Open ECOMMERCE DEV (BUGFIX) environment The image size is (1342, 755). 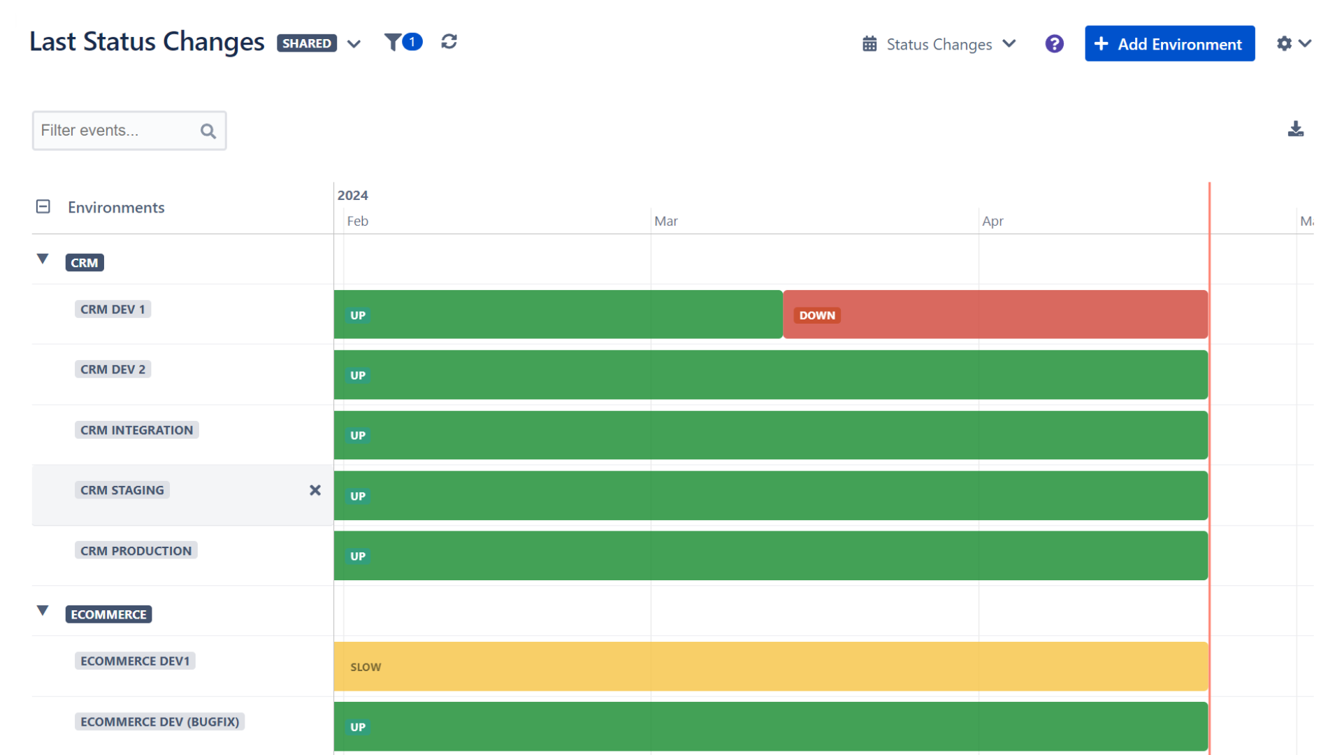159,721
